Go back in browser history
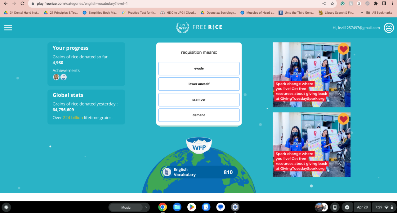 click(6, 3)
